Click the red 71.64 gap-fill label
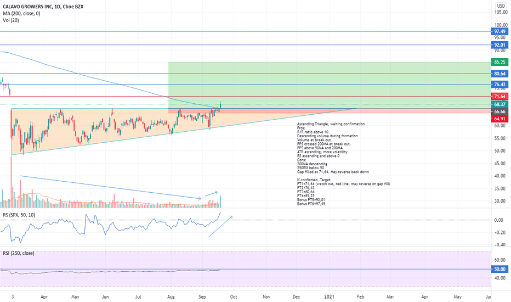Screen dimensions: 511x302 pyautogui.click(x=499, y=96)
